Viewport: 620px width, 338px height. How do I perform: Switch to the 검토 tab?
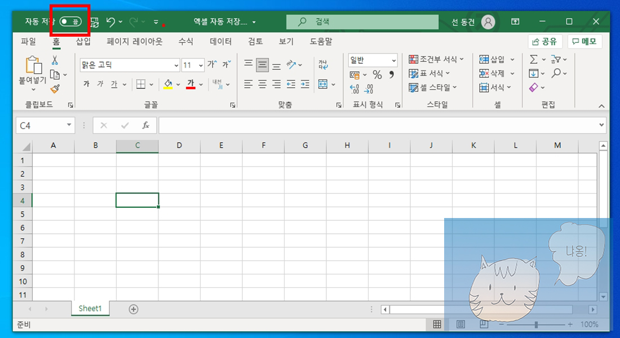[x=255, y=41]
